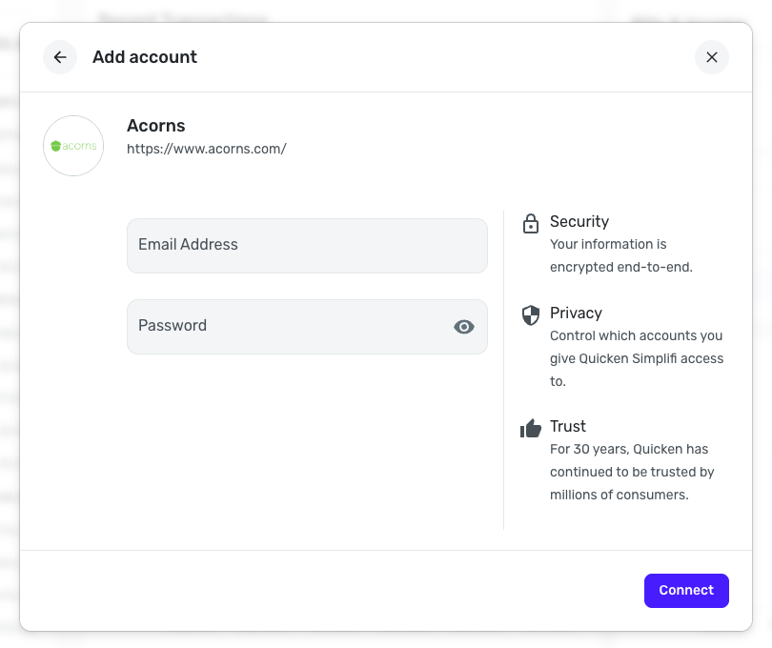The image size is (772, 648).
Task: Click the green Acorns wordmark
Action: (78, 147)
